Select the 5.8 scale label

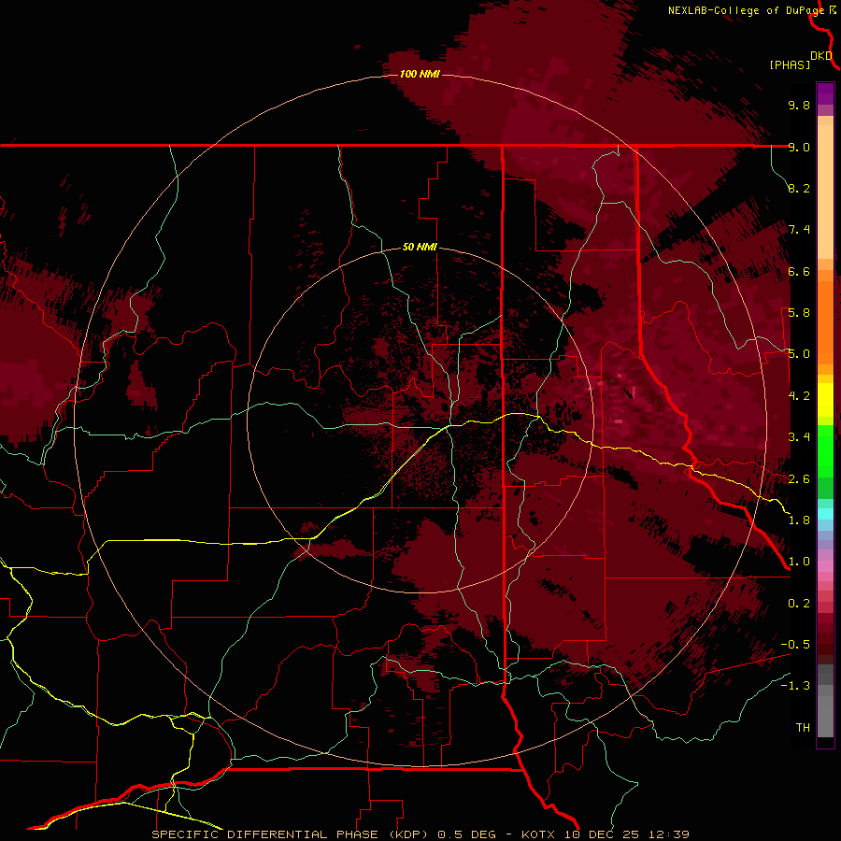[799, 313]
